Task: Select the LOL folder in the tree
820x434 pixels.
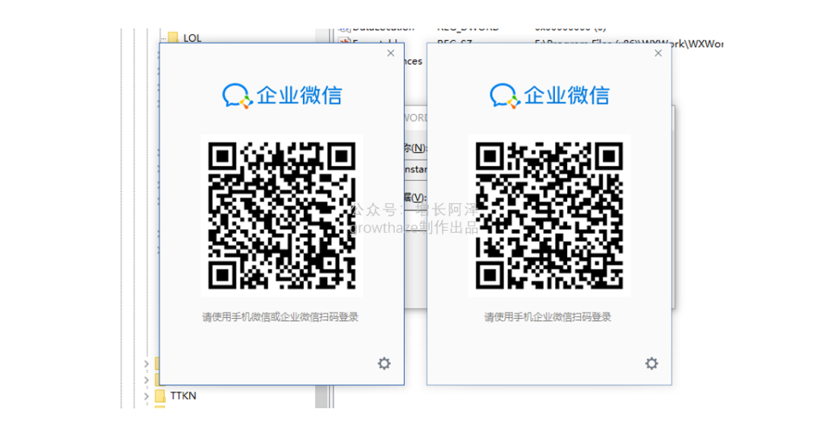Action: (x=192, y=37)
